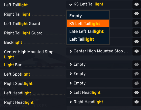Hide the Left Taillight part via eye icon

(x=137, y=4)
